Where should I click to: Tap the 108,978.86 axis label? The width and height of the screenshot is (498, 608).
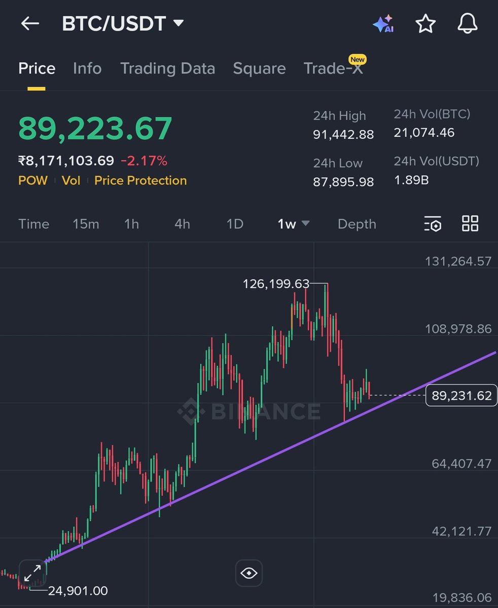458,329
